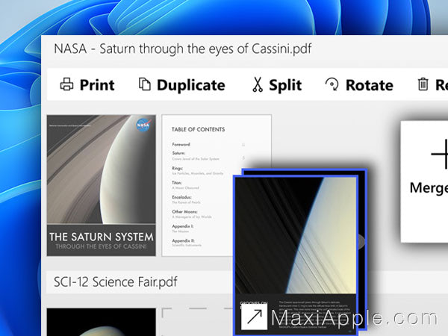Select the dragged Saturn rings page thumbnail
The height and width of the screenshot is (336, 448).
(296, 255)
